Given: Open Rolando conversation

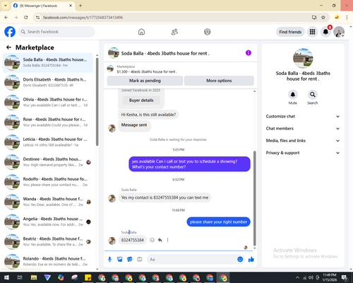Looking at the screenshot, I should pos(48,261).
